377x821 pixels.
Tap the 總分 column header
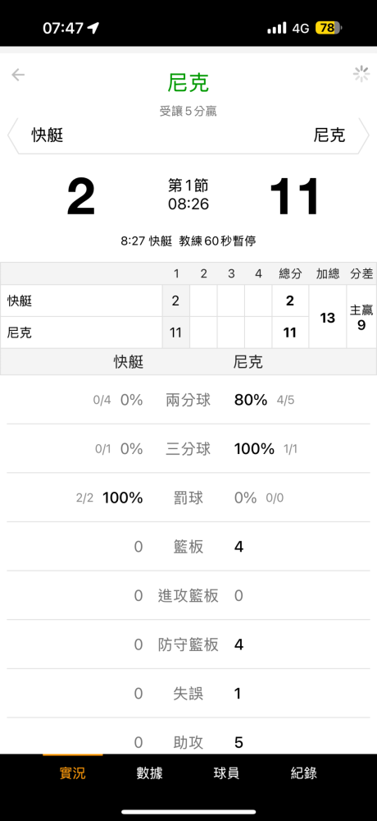click(289, 274)
